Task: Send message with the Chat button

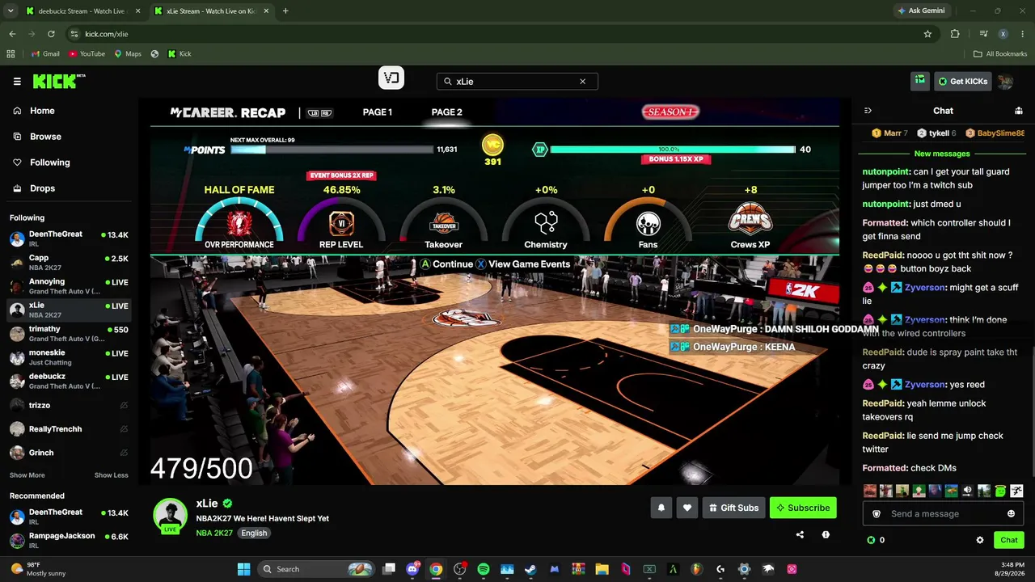Action: pyautogui.click(x=1009, y=540)
